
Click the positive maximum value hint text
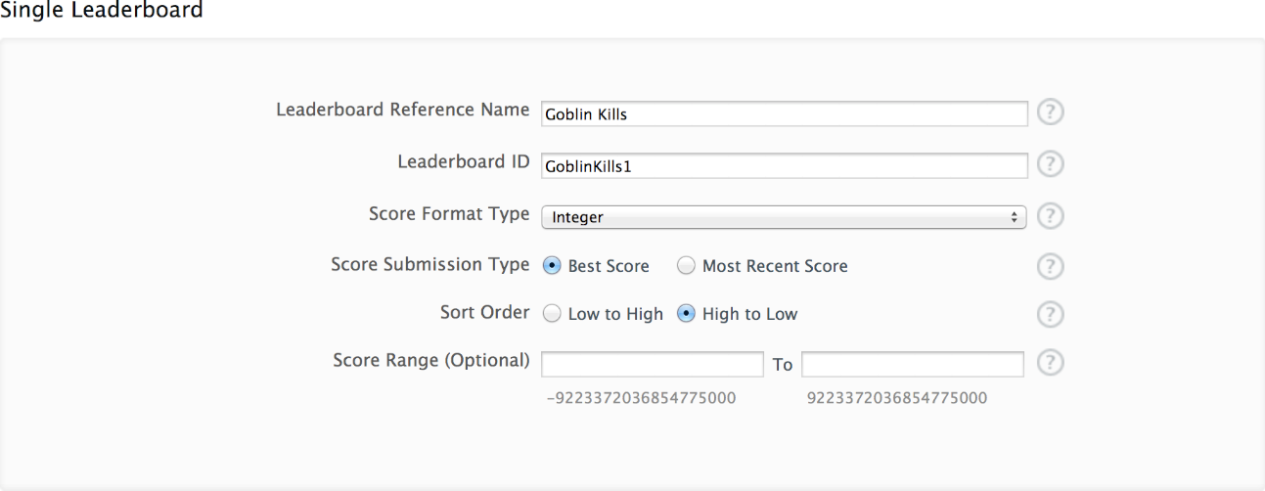pos(896,398)
